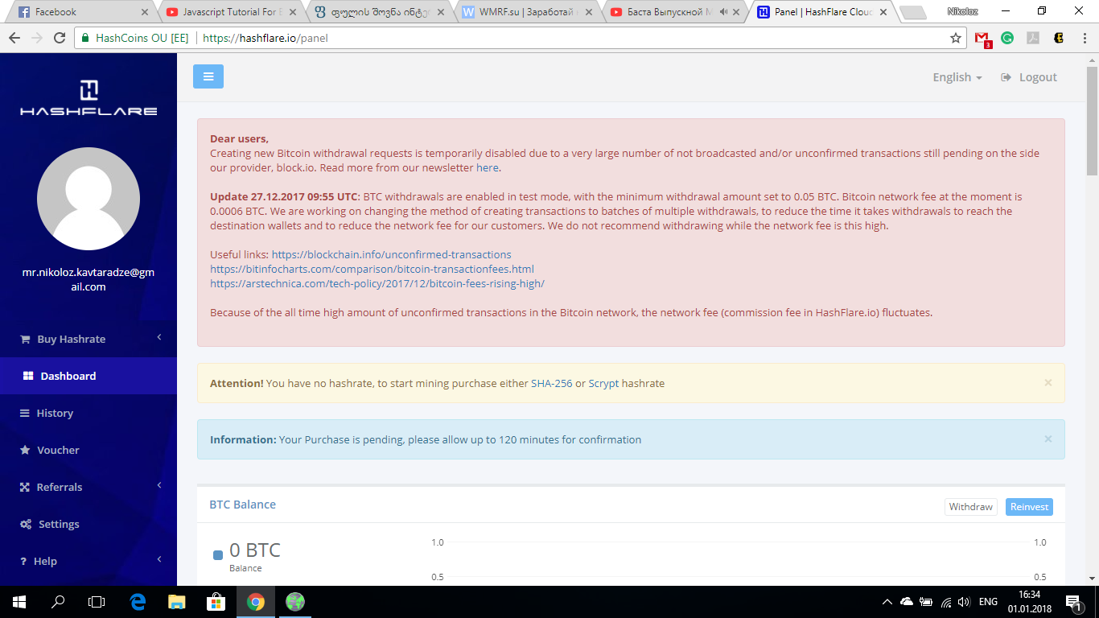Close the Panel HashFlare tab

pos(883,12)
